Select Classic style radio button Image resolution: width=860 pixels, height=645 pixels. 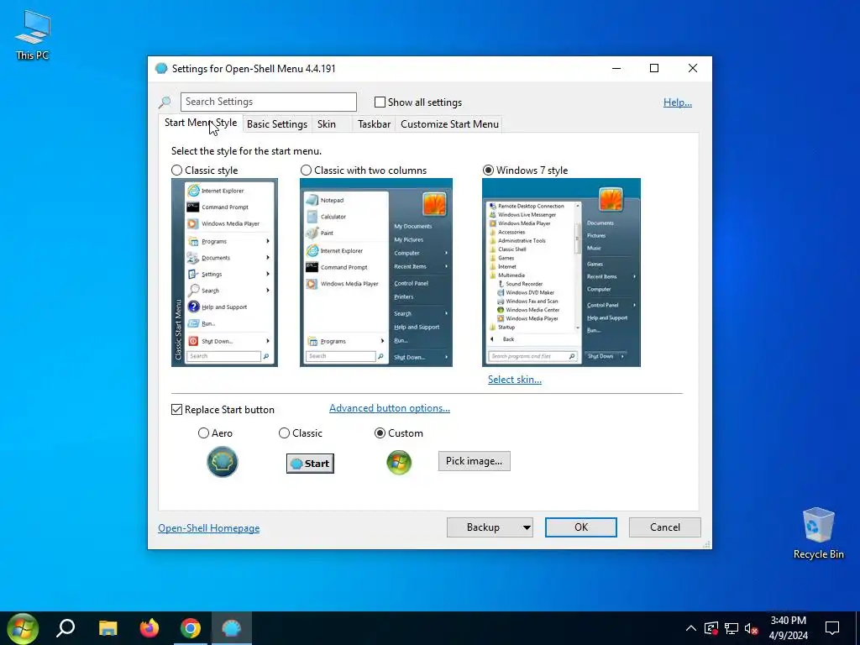(x=176, y=170)
